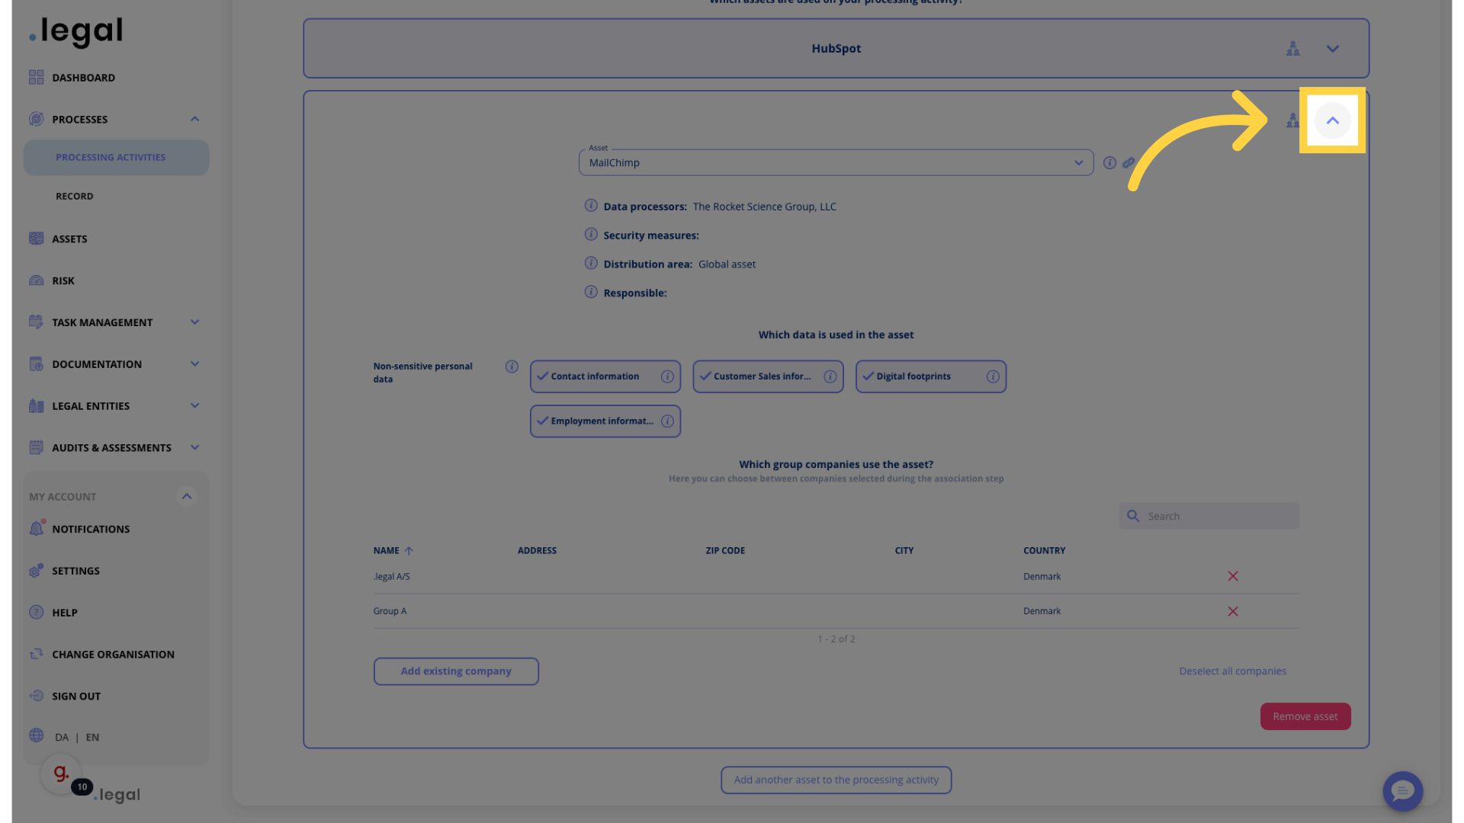
Task: Switch language to DA
Action: tap(62, 737)
